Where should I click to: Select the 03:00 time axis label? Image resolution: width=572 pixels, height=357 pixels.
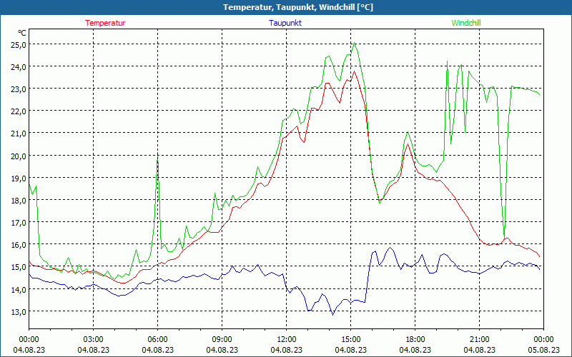point(93,339)
